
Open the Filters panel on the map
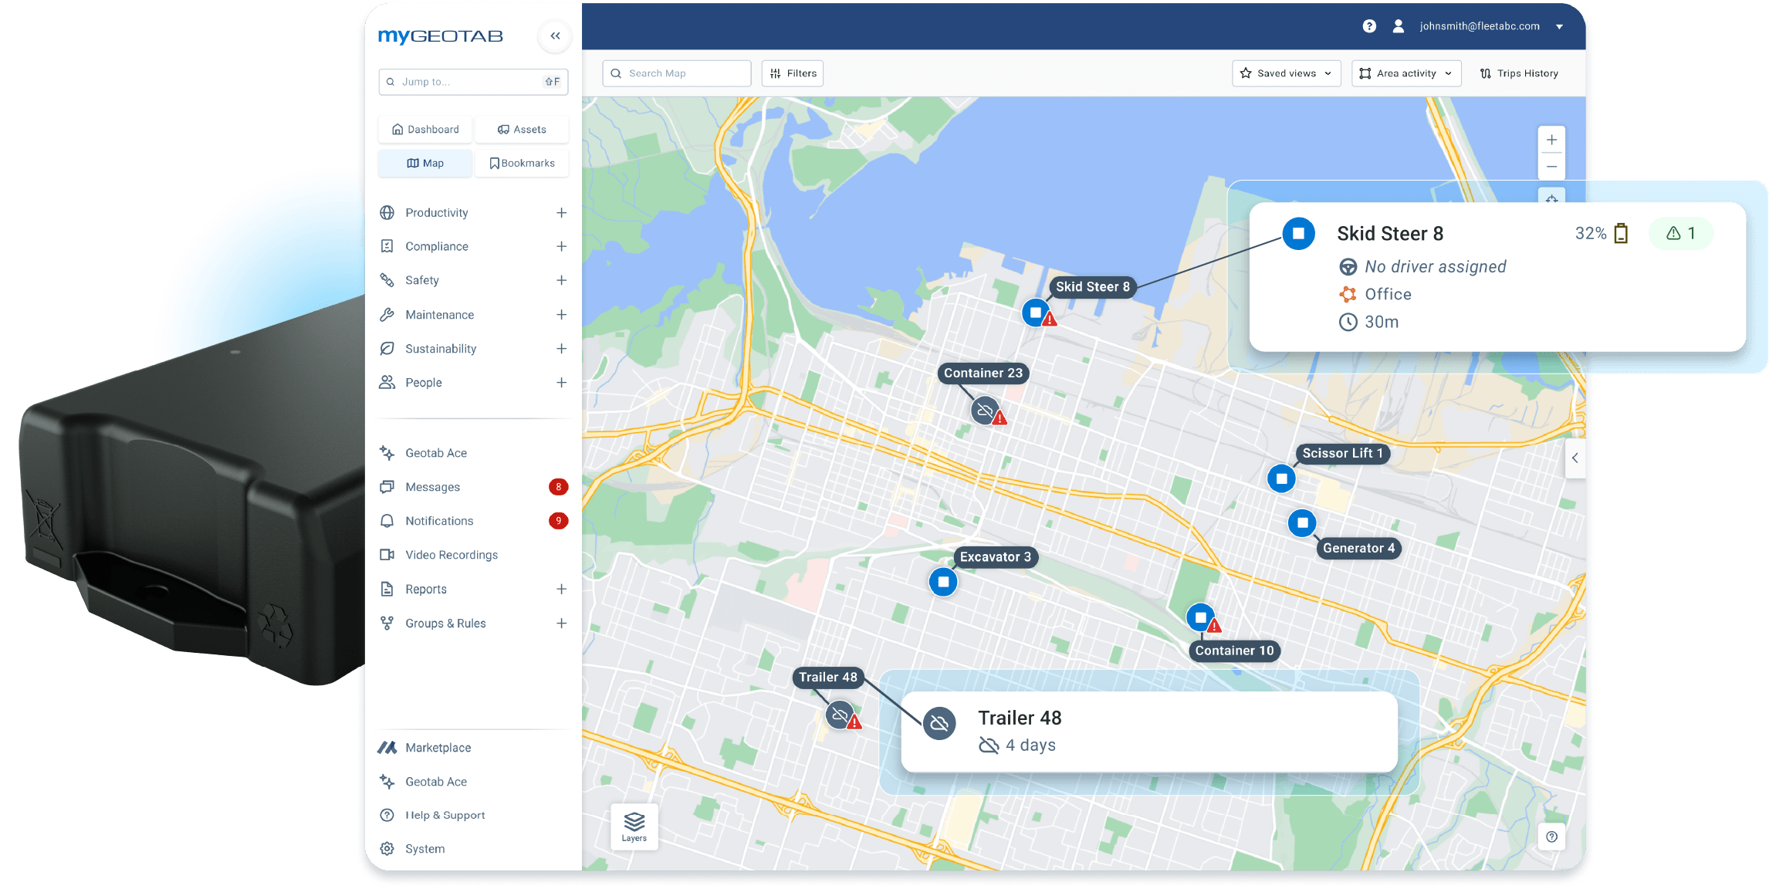792,73
